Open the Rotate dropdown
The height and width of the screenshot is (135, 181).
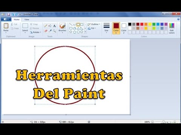point(35,32)
